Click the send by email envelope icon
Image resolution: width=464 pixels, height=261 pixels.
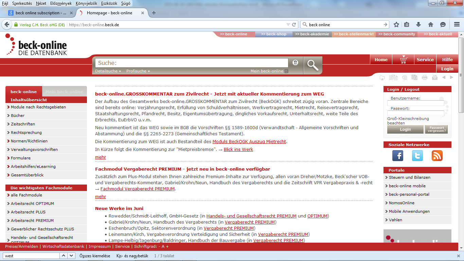[x=434, y=77]
